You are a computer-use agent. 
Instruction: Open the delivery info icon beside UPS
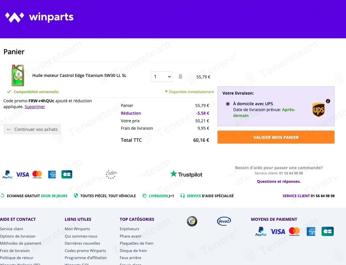(x=328, y=101)
